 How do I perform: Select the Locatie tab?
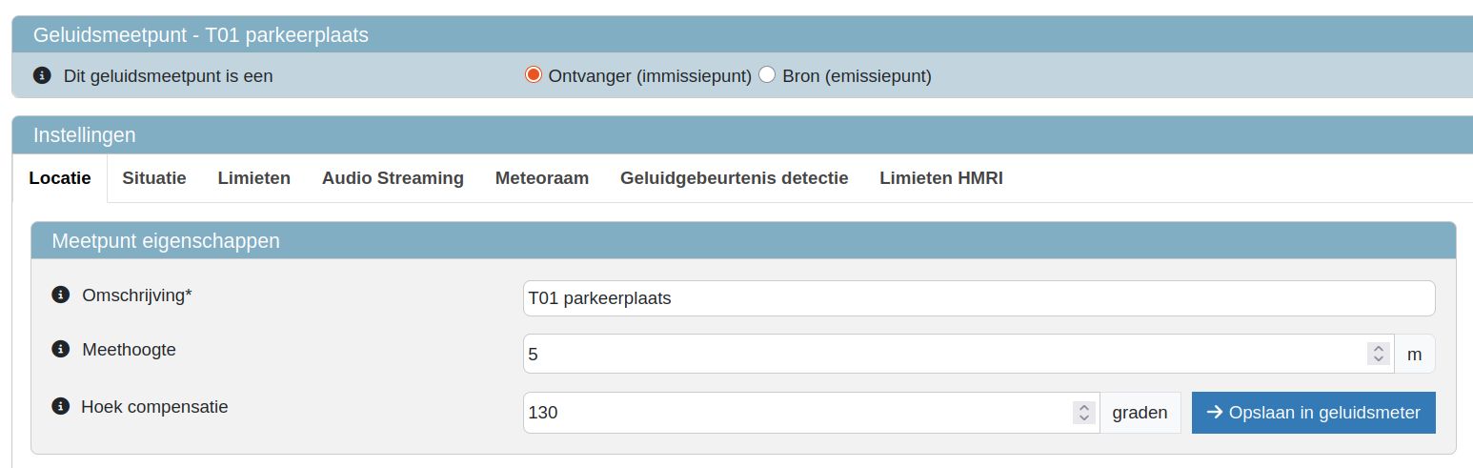tap(60, 178)
